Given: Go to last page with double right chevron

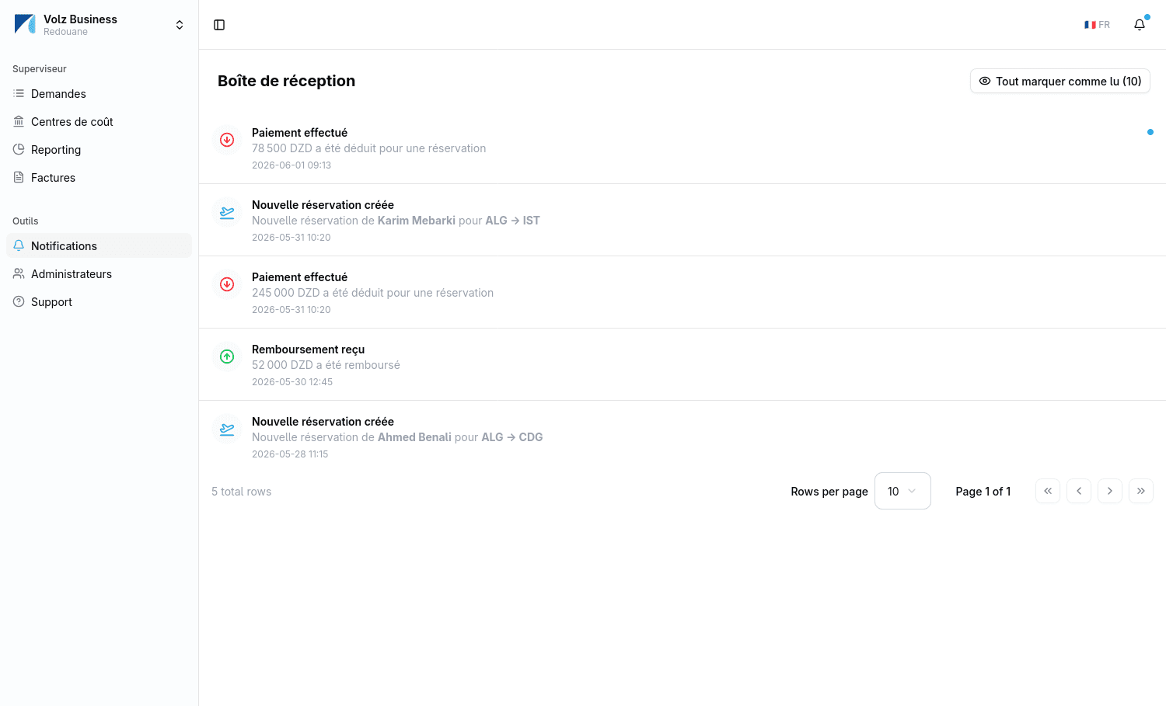Looking at the screenshot, I should 1141,491.
